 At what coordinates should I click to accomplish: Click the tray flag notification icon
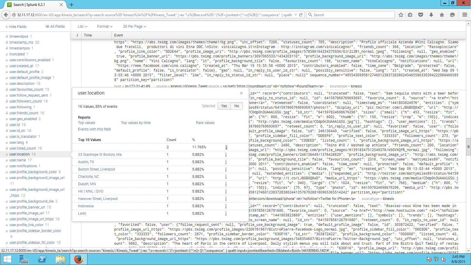429,259
